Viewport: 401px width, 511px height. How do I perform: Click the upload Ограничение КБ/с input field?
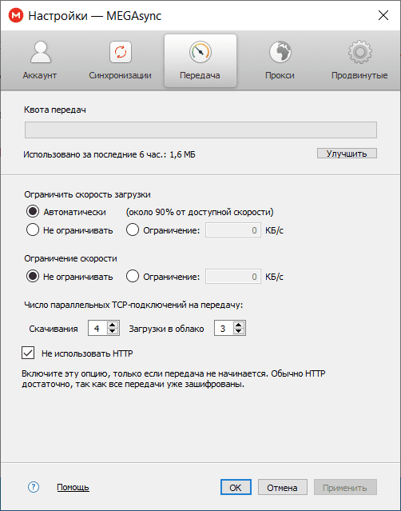233,230
